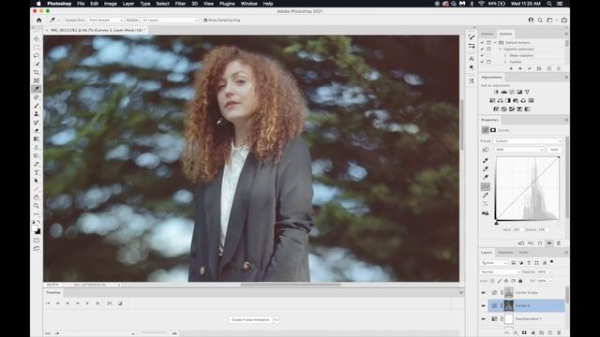
Task: Open the Curves Preset dropdown
Action: coord(528,141)
